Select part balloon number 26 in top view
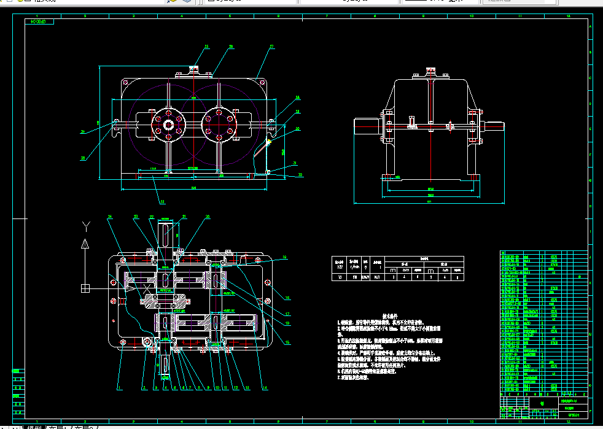This screenshot has width=603, height=429. click(x=231, y=47)
